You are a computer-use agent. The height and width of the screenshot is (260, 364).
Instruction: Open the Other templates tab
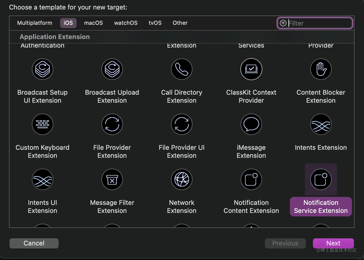tap(180, 23)
